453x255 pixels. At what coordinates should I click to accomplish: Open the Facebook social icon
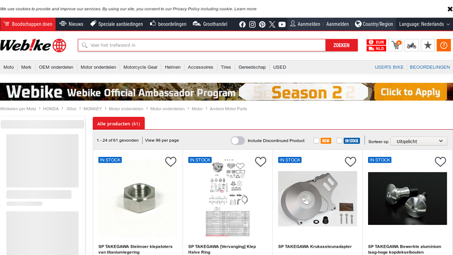point(242,24)
